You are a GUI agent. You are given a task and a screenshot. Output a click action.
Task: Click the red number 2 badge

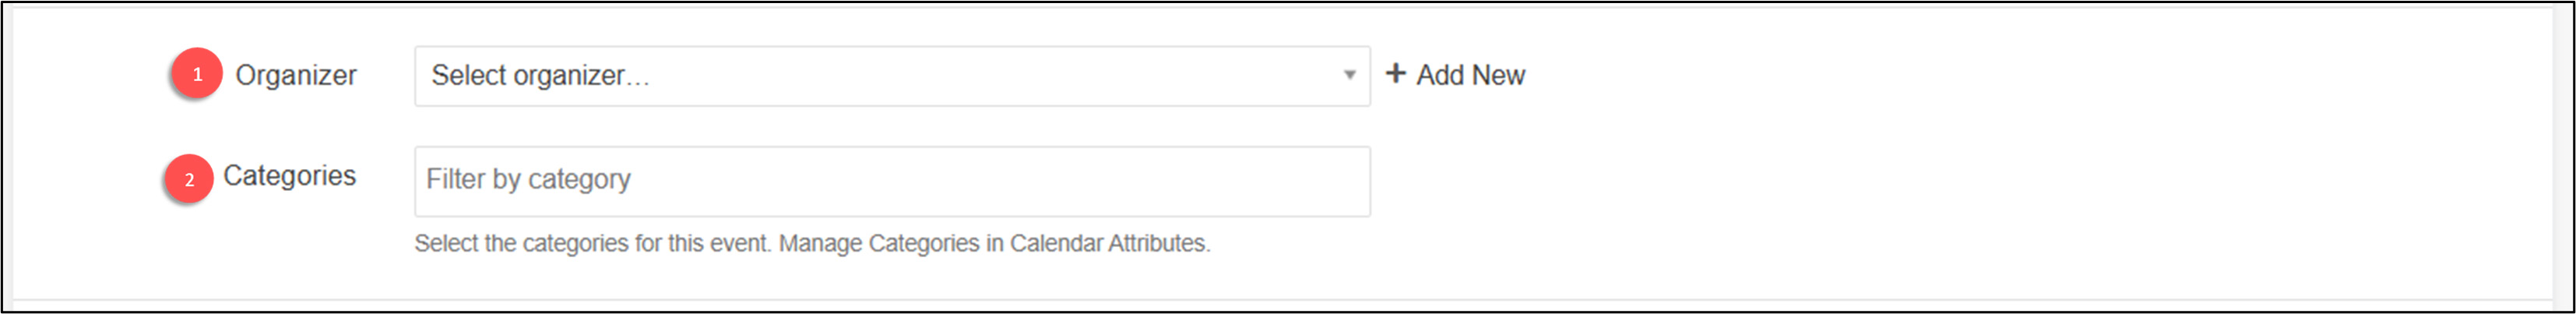(189, 180)
